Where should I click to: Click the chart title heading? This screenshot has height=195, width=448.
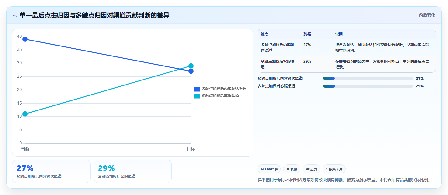click(94, 15)
